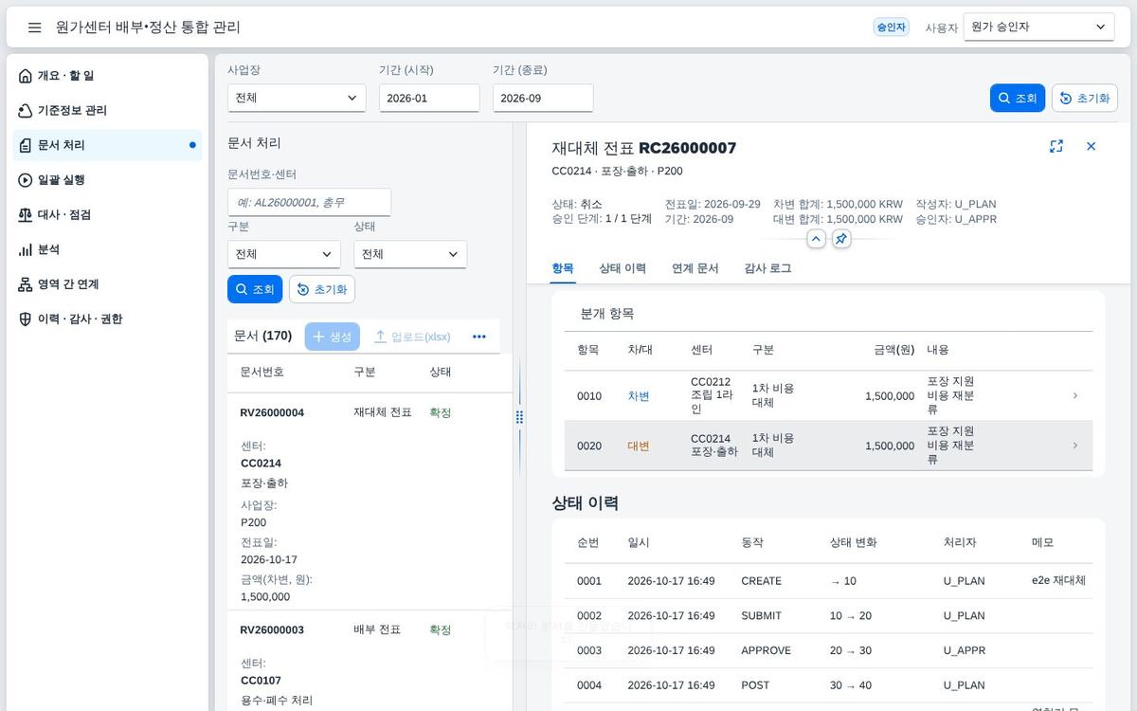Click the bar chart icon beside 분석
The width and height of the screenshot is (1137, 711).
click(x=26, y=249)
